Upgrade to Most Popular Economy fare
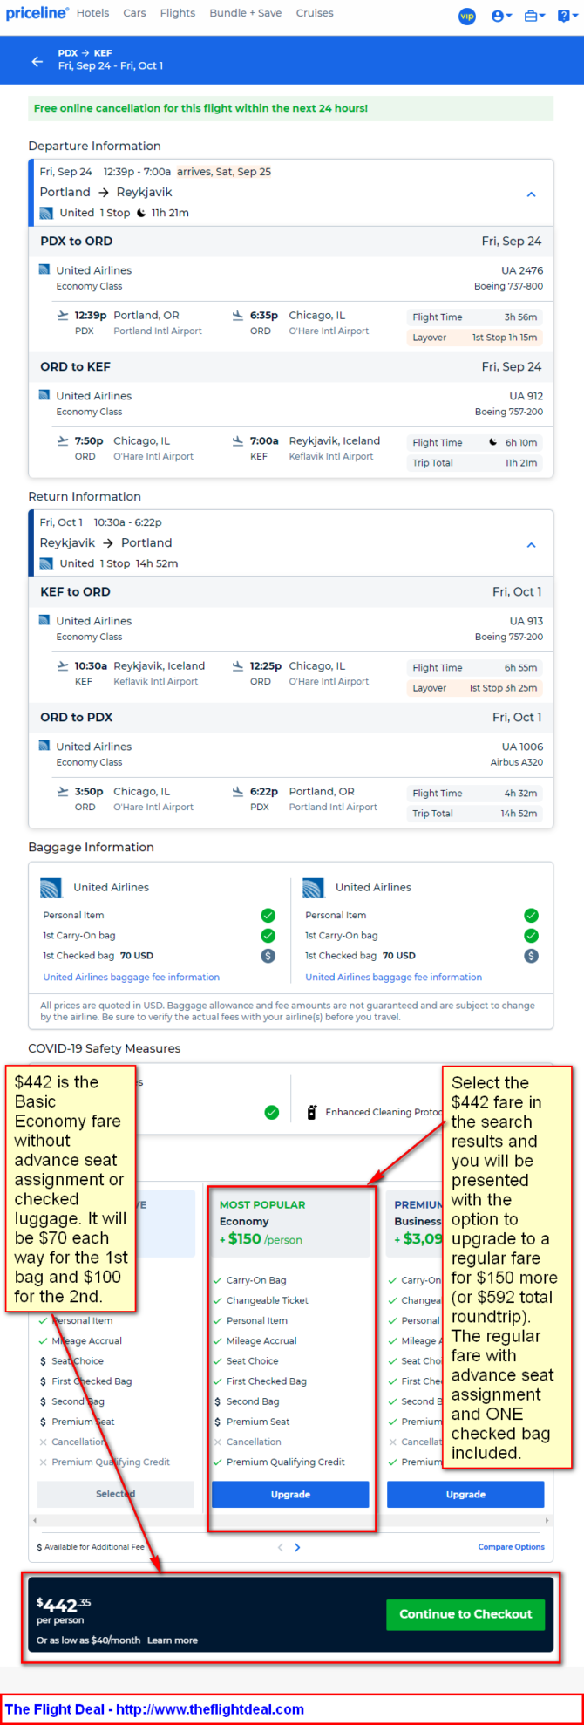 (290, 1494)
